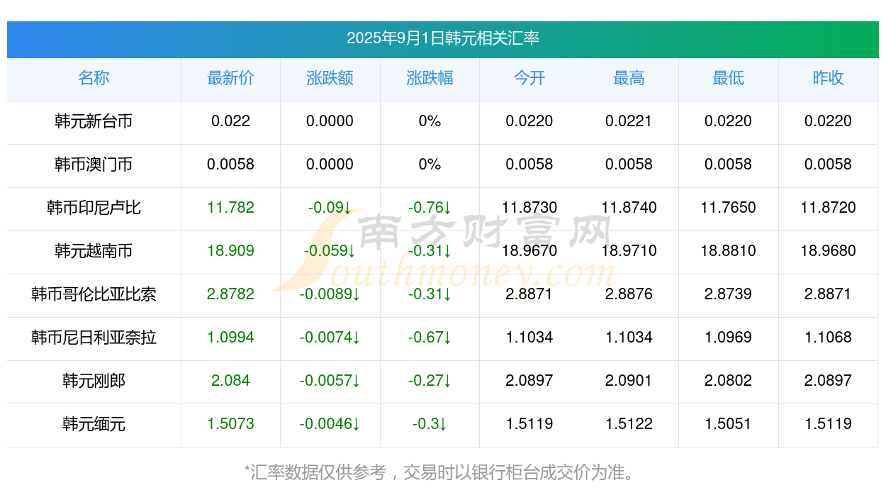The height and width of the screenshot is (495, 886).
Task: Click opening price 1.1034 in 奈拉 row
Action: click(529, 338)
